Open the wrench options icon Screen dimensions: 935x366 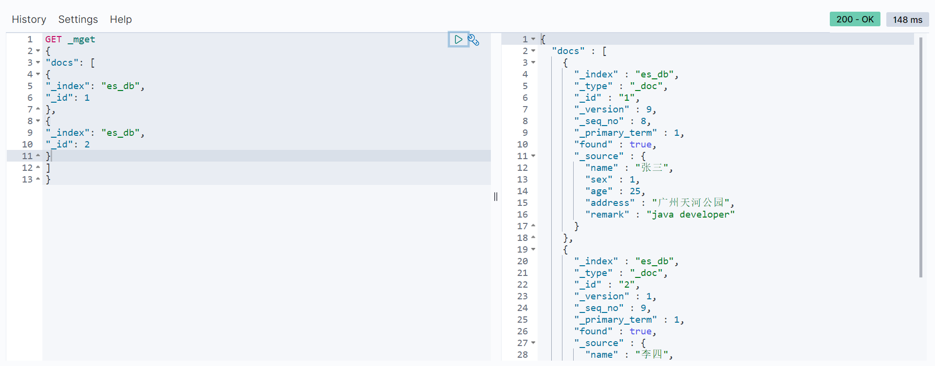(473, 39)
